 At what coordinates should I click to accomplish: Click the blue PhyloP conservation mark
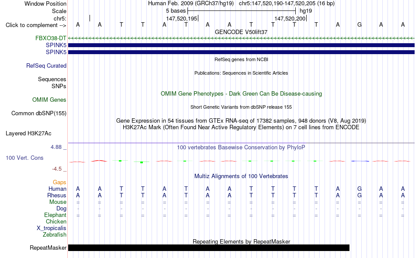360,161
